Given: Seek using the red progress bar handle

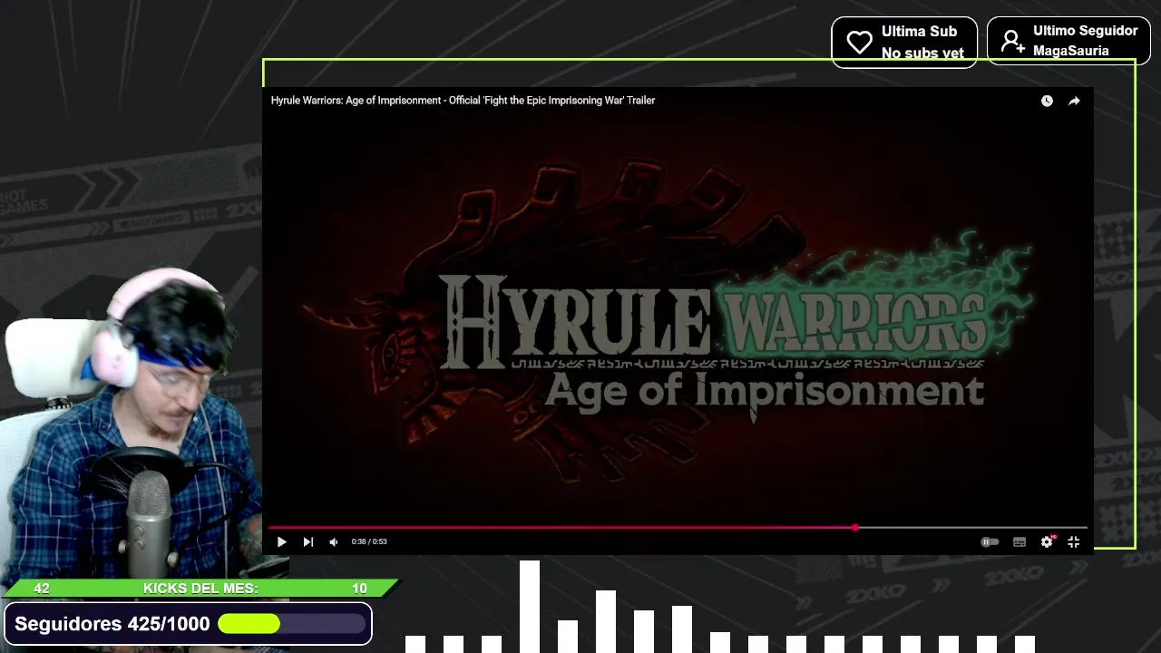Looking at the screenshot, I should [854, 527].
